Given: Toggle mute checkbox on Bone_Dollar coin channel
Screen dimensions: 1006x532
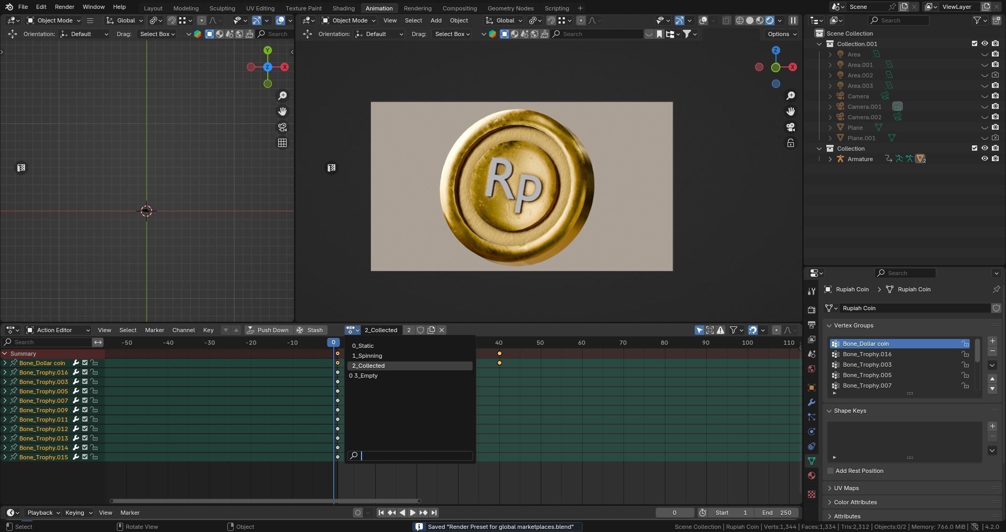Looking at the screenshot, I should [x=85, y=363].
